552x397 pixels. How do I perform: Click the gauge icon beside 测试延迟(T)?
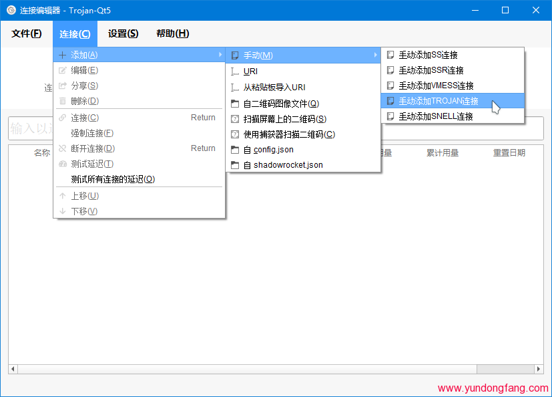pos(62,164)
